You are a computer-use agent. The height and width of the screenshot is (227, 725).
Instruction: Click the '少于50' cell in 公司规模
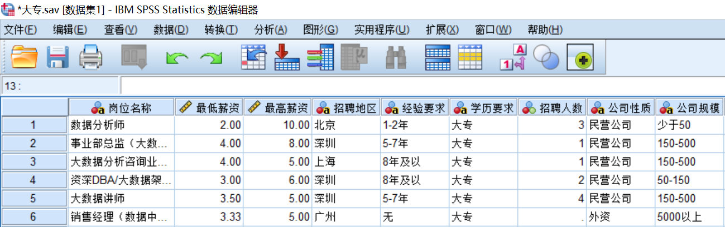click(690, 125)
